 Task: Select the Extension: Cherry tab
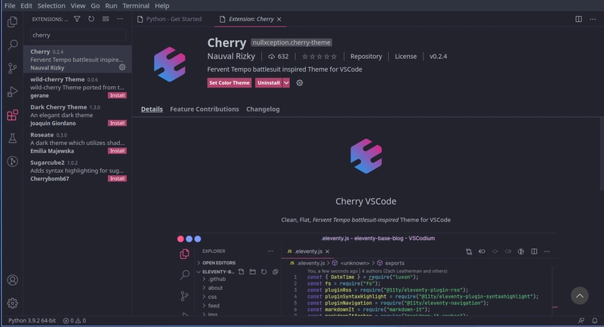pyautogui.click(x=250, y=20)
